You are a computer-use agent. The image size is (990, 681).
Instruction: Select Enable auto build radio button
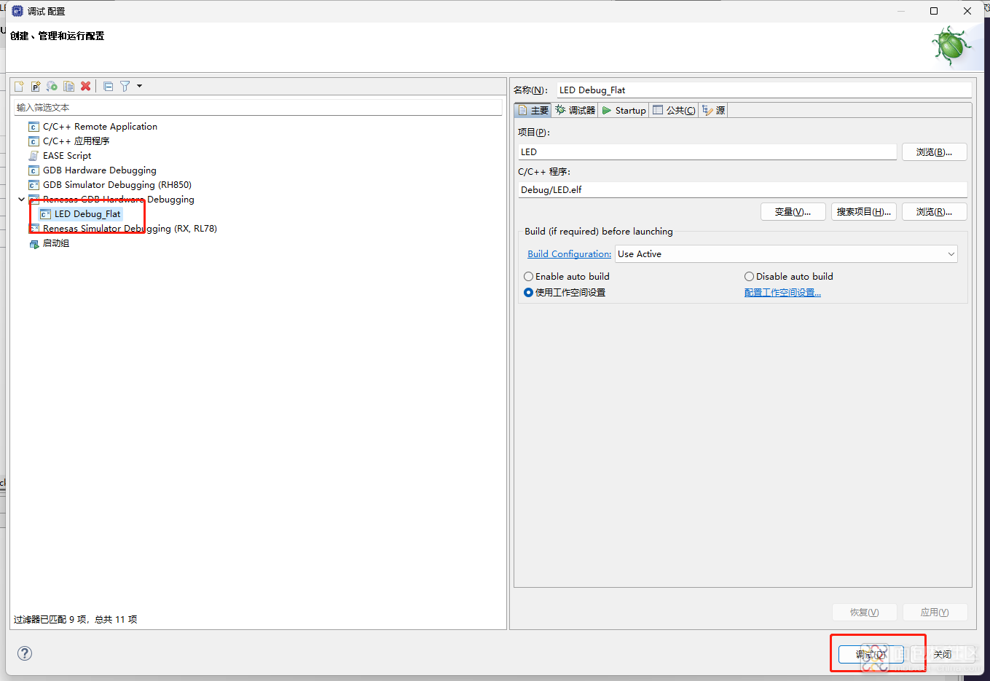point(529,277)
